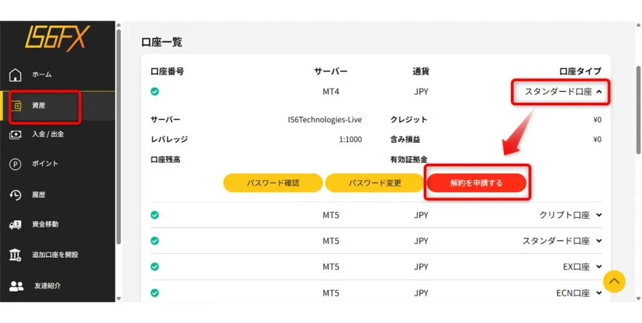Click the パスワード変更 button
Image resolution: width=642 pixels, height=323 pixels.
[375, 183]
